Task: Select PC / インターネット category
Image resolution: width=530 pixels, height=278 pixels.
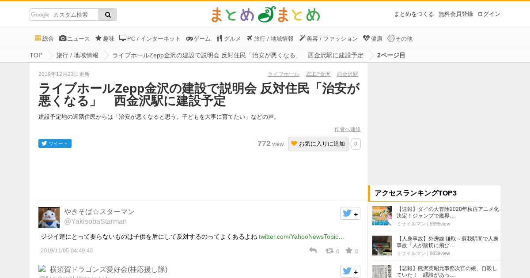Action: tap(150, 38)
